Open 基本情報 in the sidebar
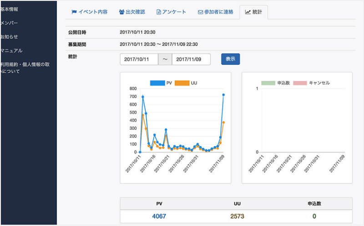Image resolution: width=364 pixels, height=226 pixels. click(10, 9)
